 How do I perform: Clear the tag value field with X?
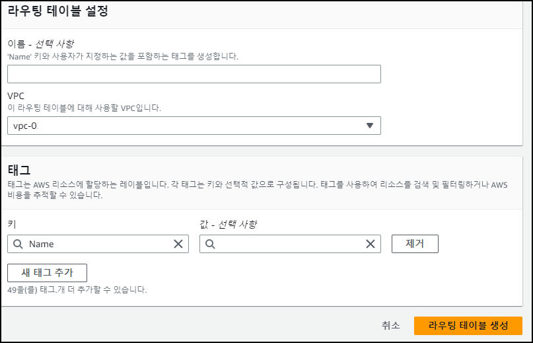coord(370,244)
